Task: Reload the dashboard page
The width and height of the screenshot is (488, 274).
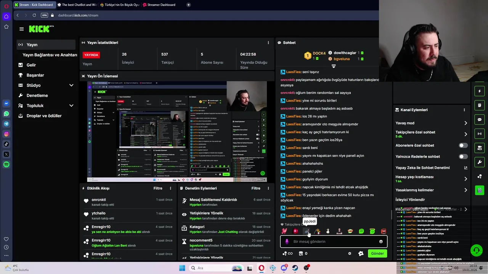Action: pos(34,15)
